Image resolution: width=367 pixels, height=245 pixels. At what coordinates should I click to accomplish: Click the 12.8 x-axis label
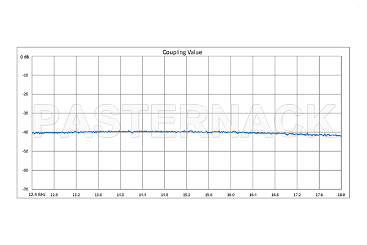(x=54, y=195)
